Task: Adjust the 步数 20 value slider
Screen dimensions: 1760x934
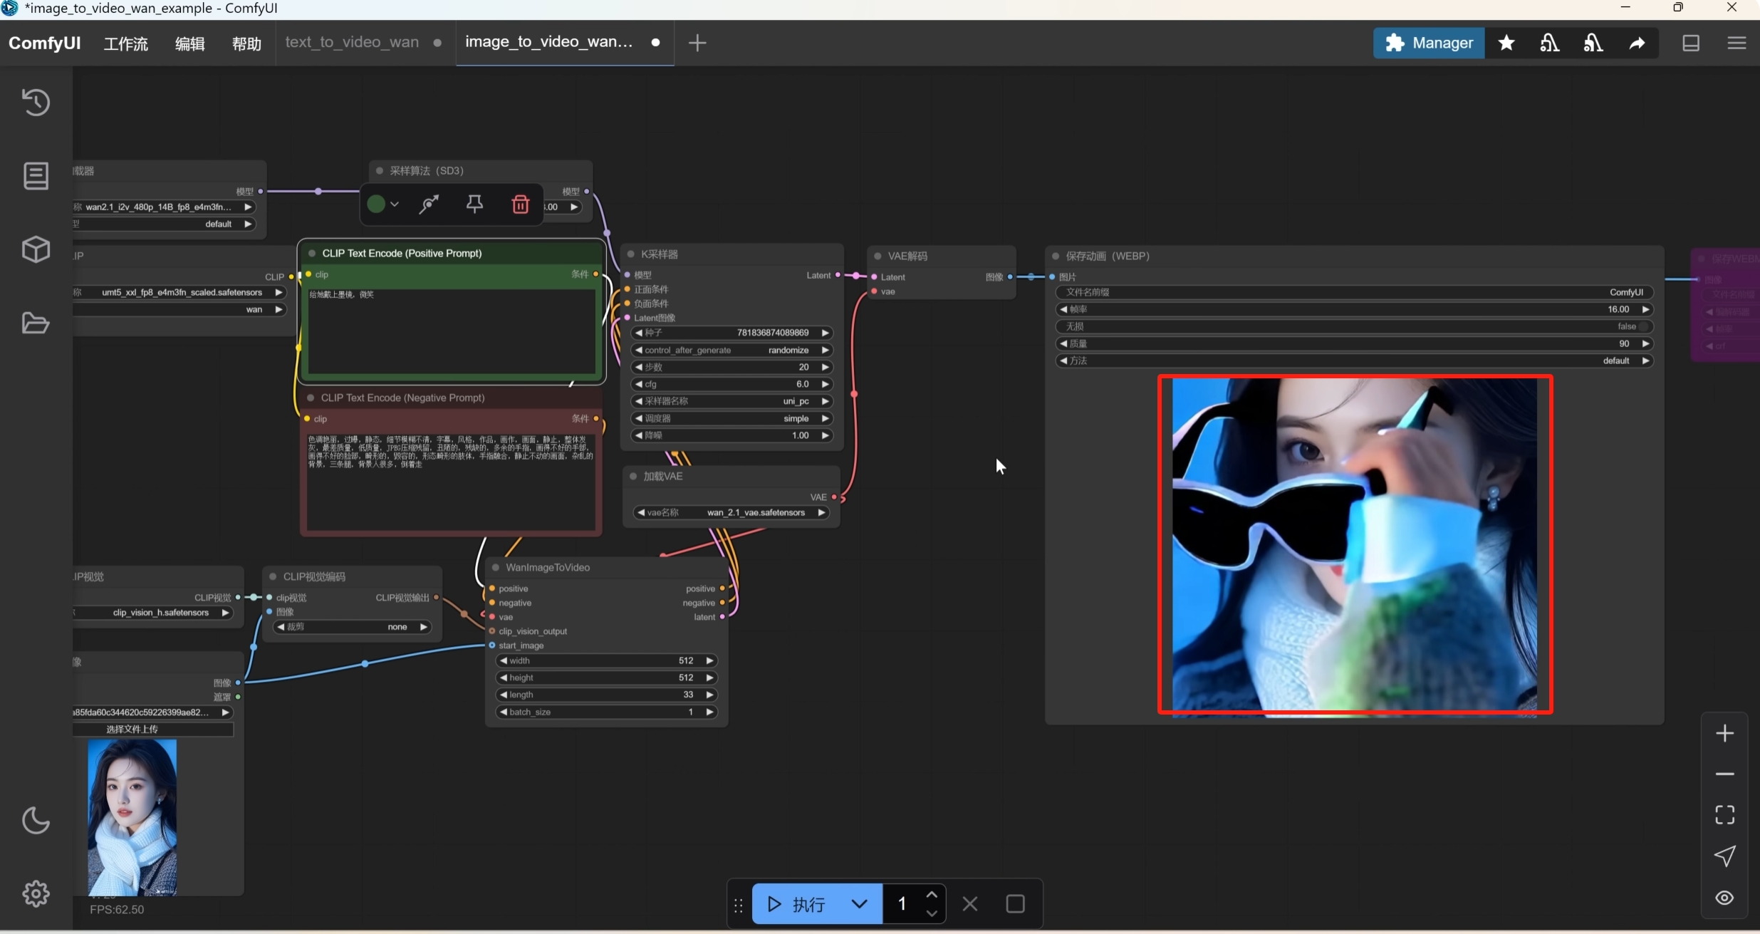Action: (x=731, y=367)
